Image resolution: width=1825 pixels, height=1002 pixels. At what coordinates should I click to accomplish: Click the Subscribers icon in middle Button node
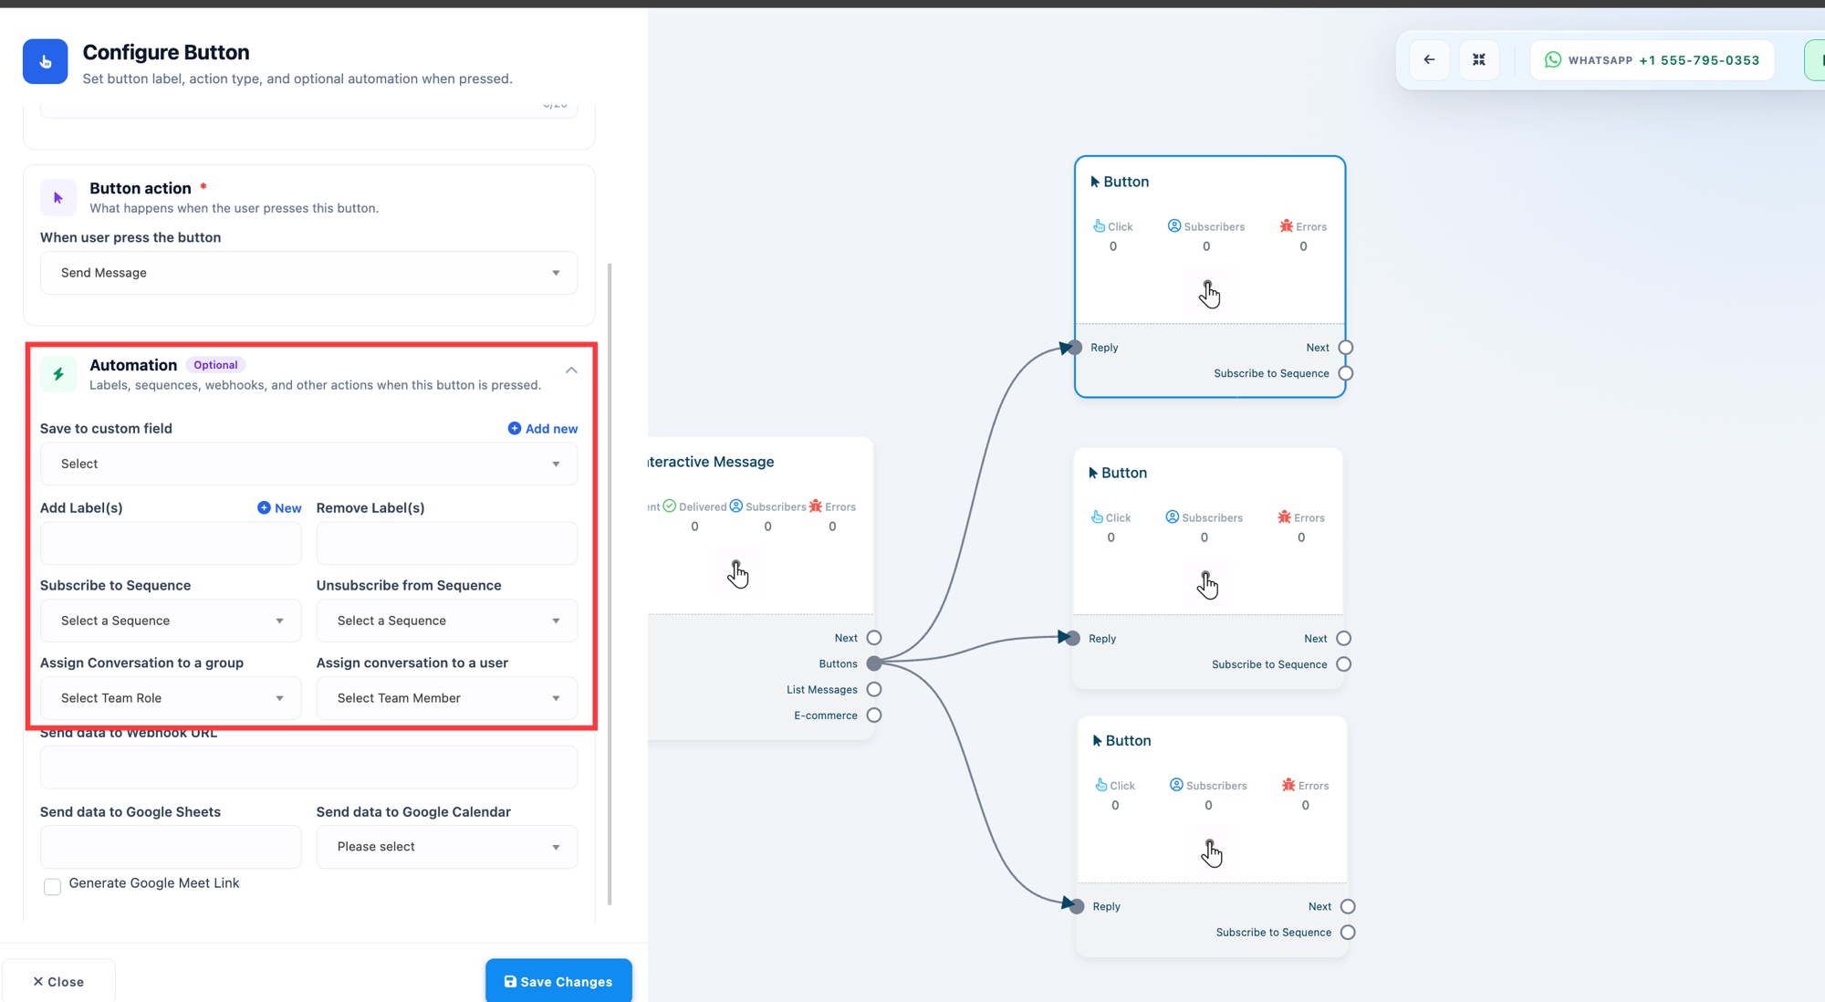pyautogui.click(x=1173, y=517)
